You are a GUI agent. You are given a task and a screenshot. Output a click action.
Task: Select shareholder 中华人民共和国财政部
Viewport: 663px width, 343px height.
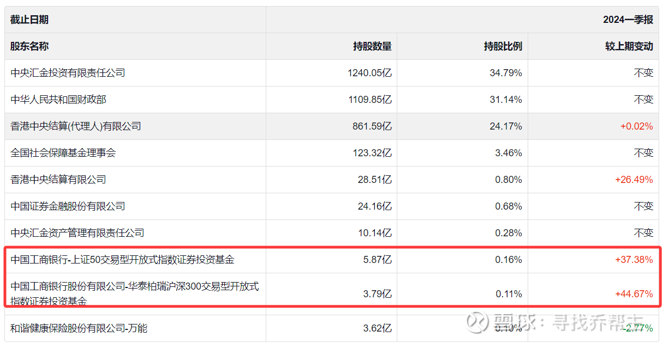(58, 100)
